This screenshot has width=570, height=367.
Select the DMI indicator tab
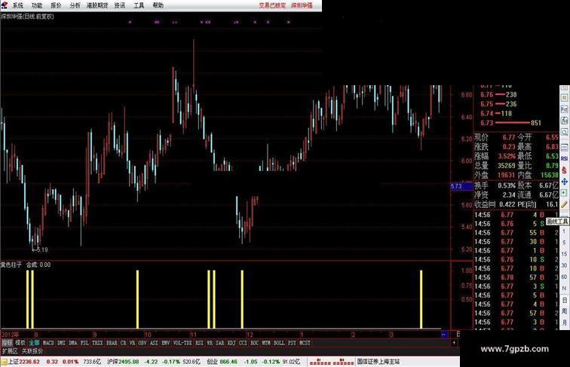pos(61,343)
